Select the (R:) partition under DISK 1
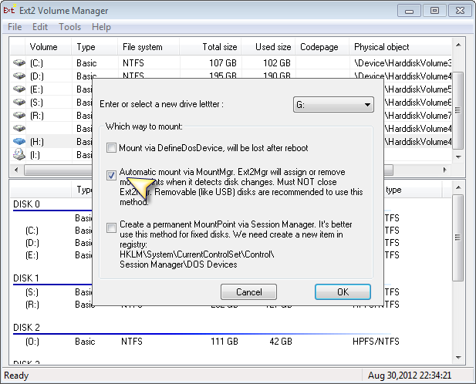The image size is (476, 384). point(32,305)
